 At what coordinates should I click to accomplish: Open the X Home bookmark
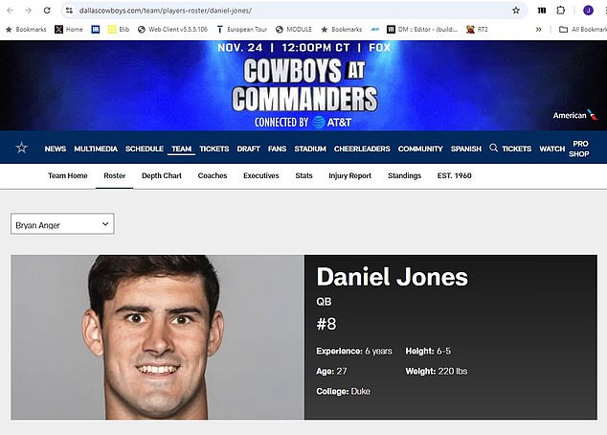69,30
